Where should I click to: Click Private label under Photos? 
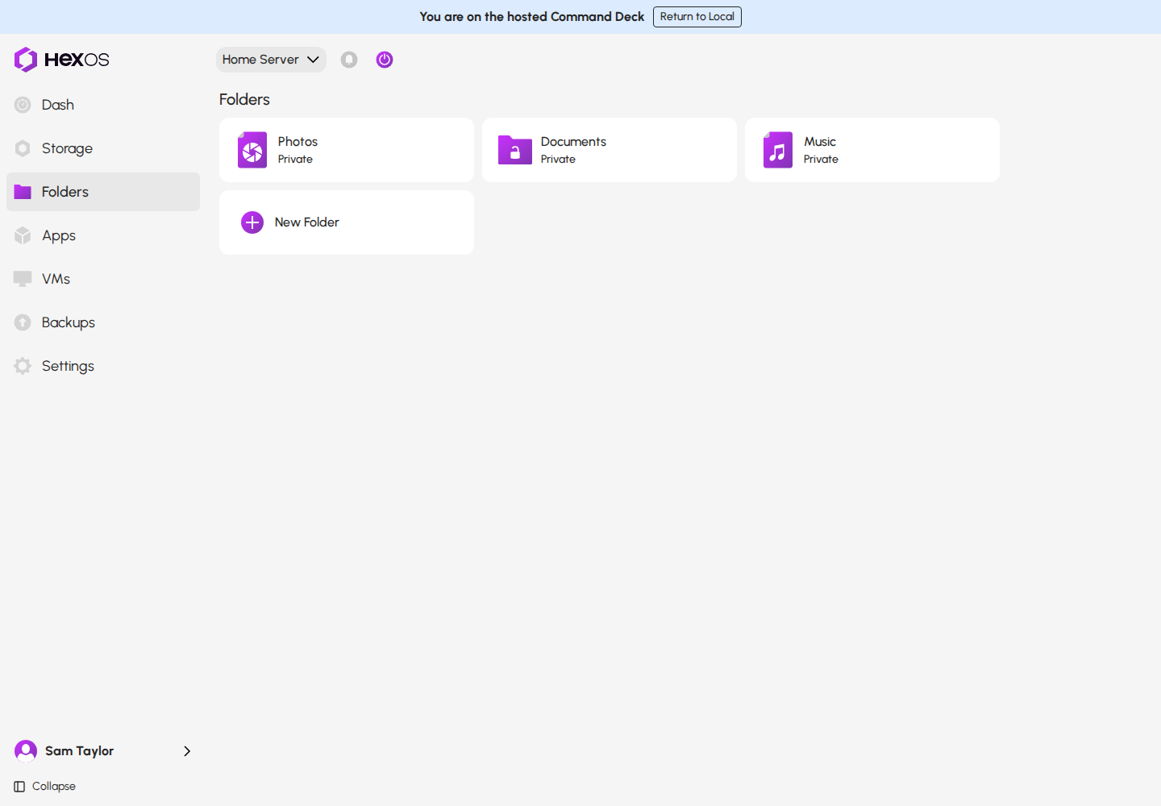295,160
